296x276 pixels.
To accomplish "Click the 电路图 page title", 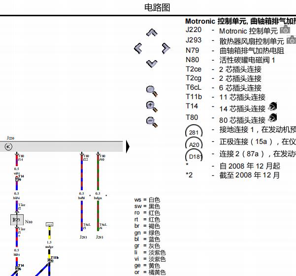I will (157, 7).
